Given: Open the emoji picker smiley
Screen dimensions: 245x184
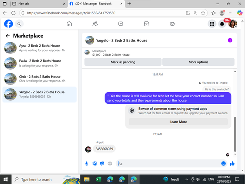Looking at the screenshot, I should [223, 163].
